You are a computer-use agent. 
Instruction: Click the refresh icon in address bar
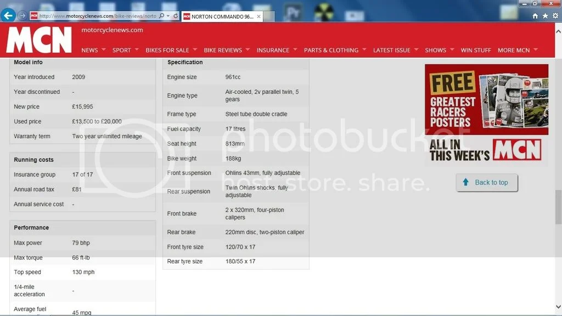point(175,16)
